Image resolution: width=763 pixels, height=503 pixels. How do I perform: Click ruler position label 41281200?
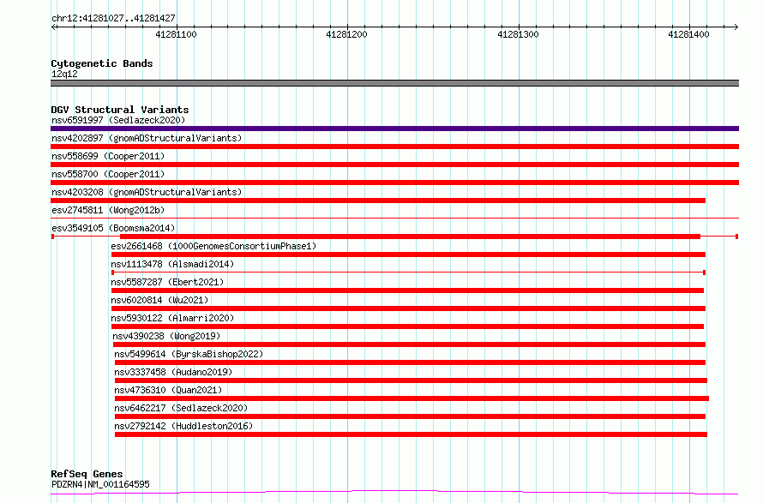click(346, 34)
